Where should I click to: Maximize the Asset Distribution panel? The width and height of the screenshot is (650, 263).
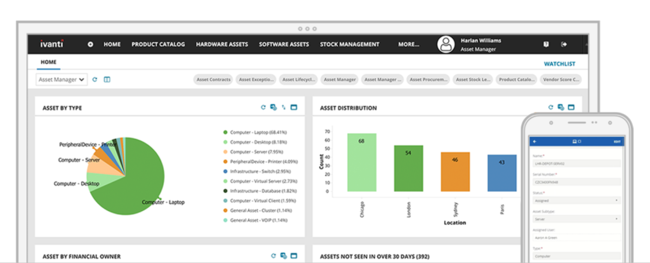point(571,107)
